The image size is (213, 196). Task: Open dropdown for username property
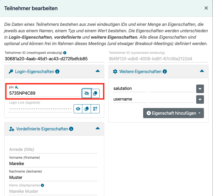click(200, 99)
